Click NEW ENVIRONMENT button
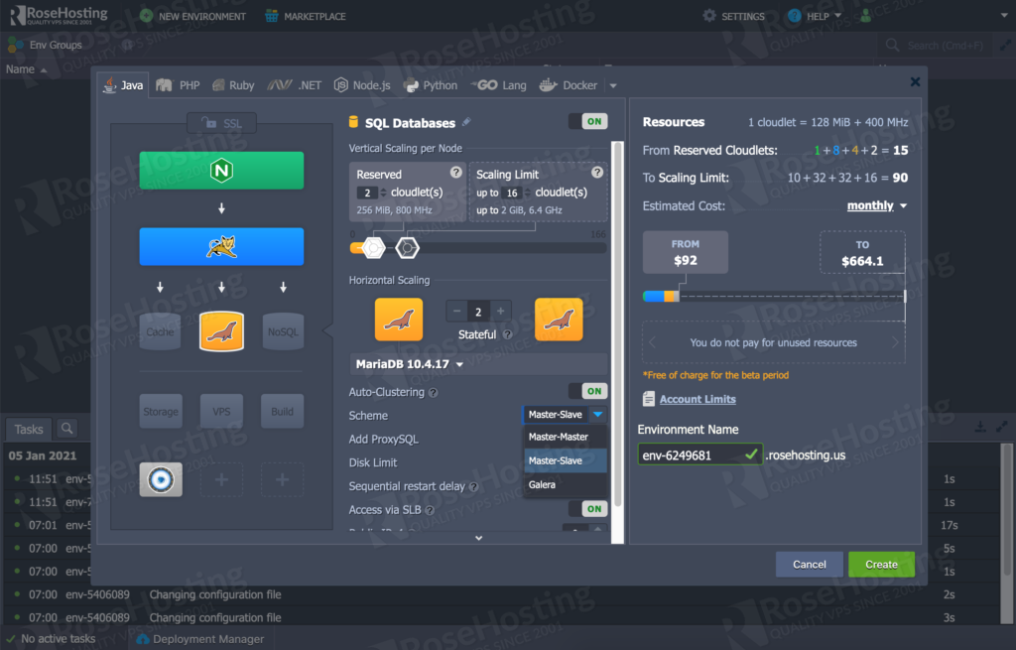Viewport: 1016px width, 650px height. pos(193,16)
